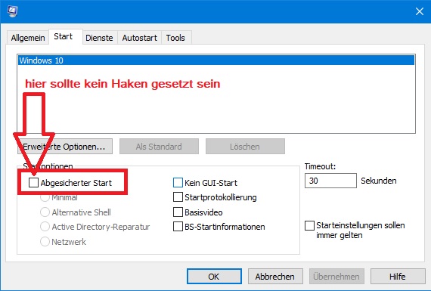Pick the Netzwerk radio option
Screen dimensions: 431x291
[45, 242]
